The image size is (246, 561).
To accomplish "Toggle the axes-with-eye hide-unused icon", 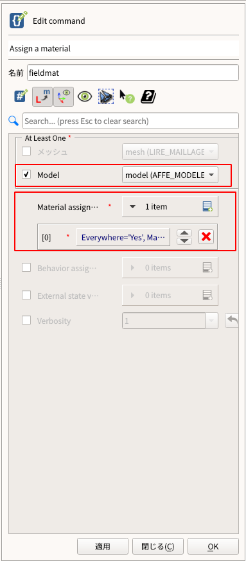I will [x=64, y=96].
